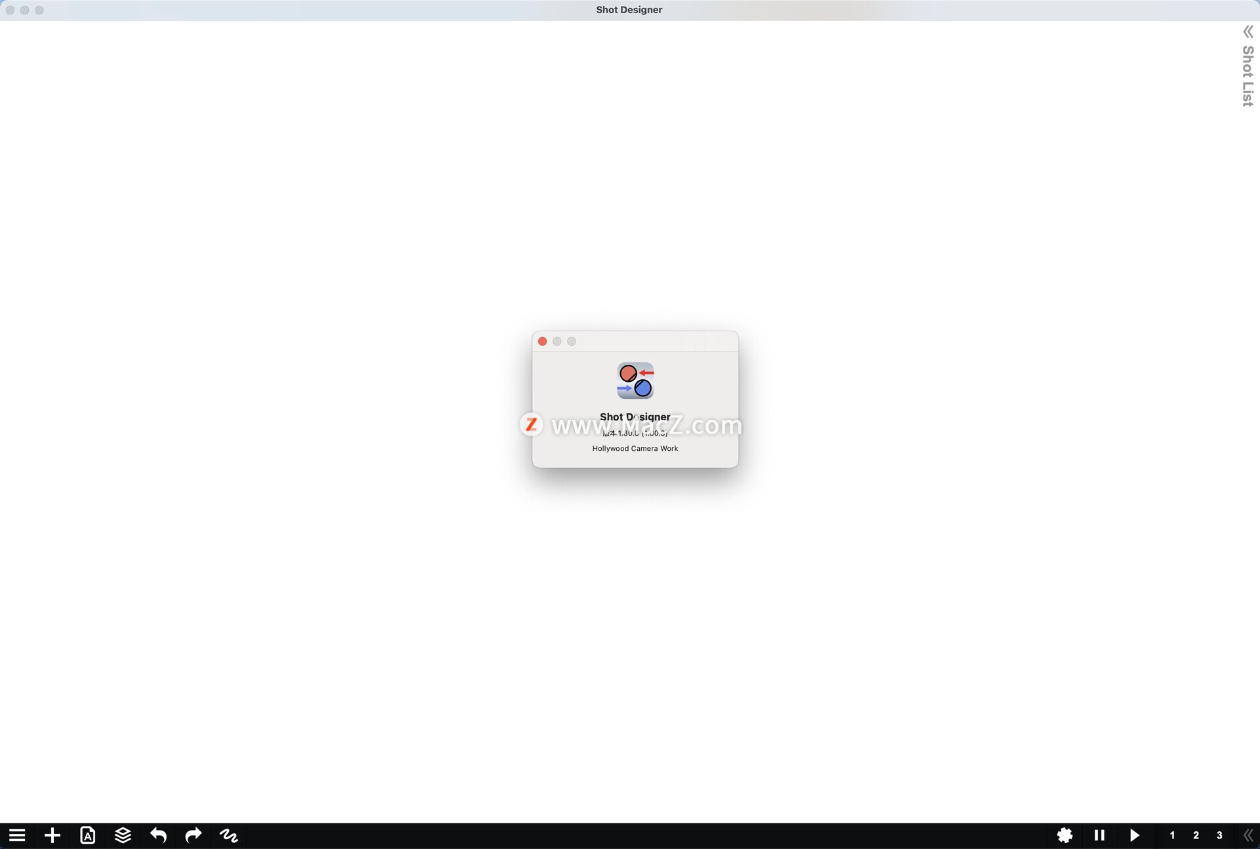Click the vertical Shot List label

1248,76
